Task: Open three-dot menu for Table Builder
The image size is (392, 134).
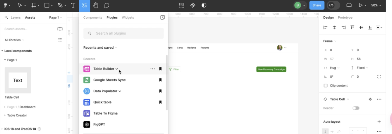Action: point(152,69)
